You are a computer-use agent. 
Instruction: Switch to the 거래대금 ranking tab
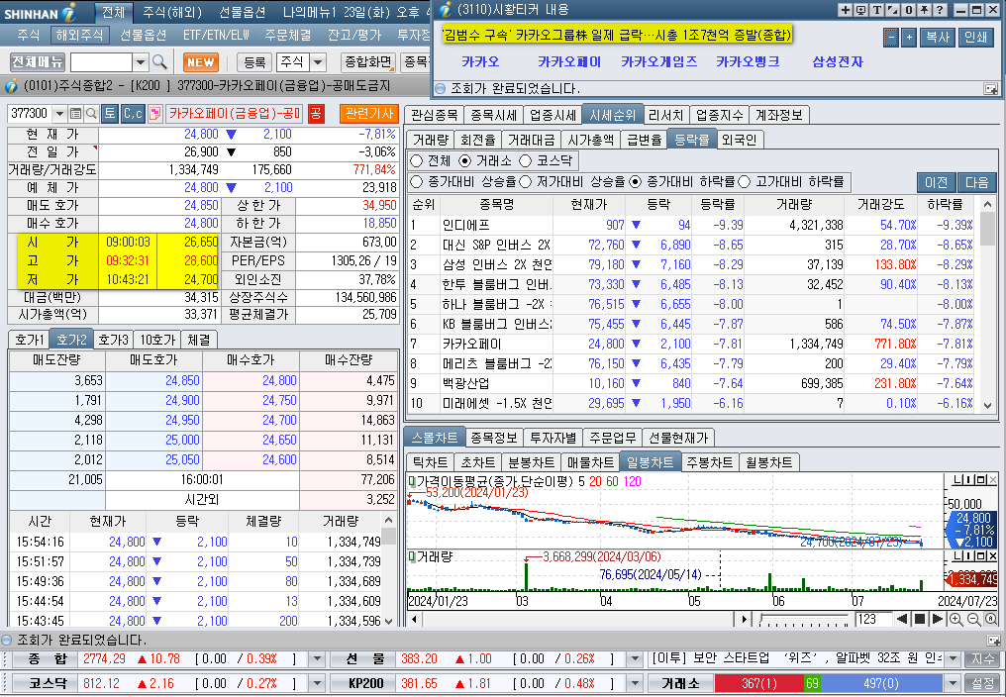(x=531, y=140)
